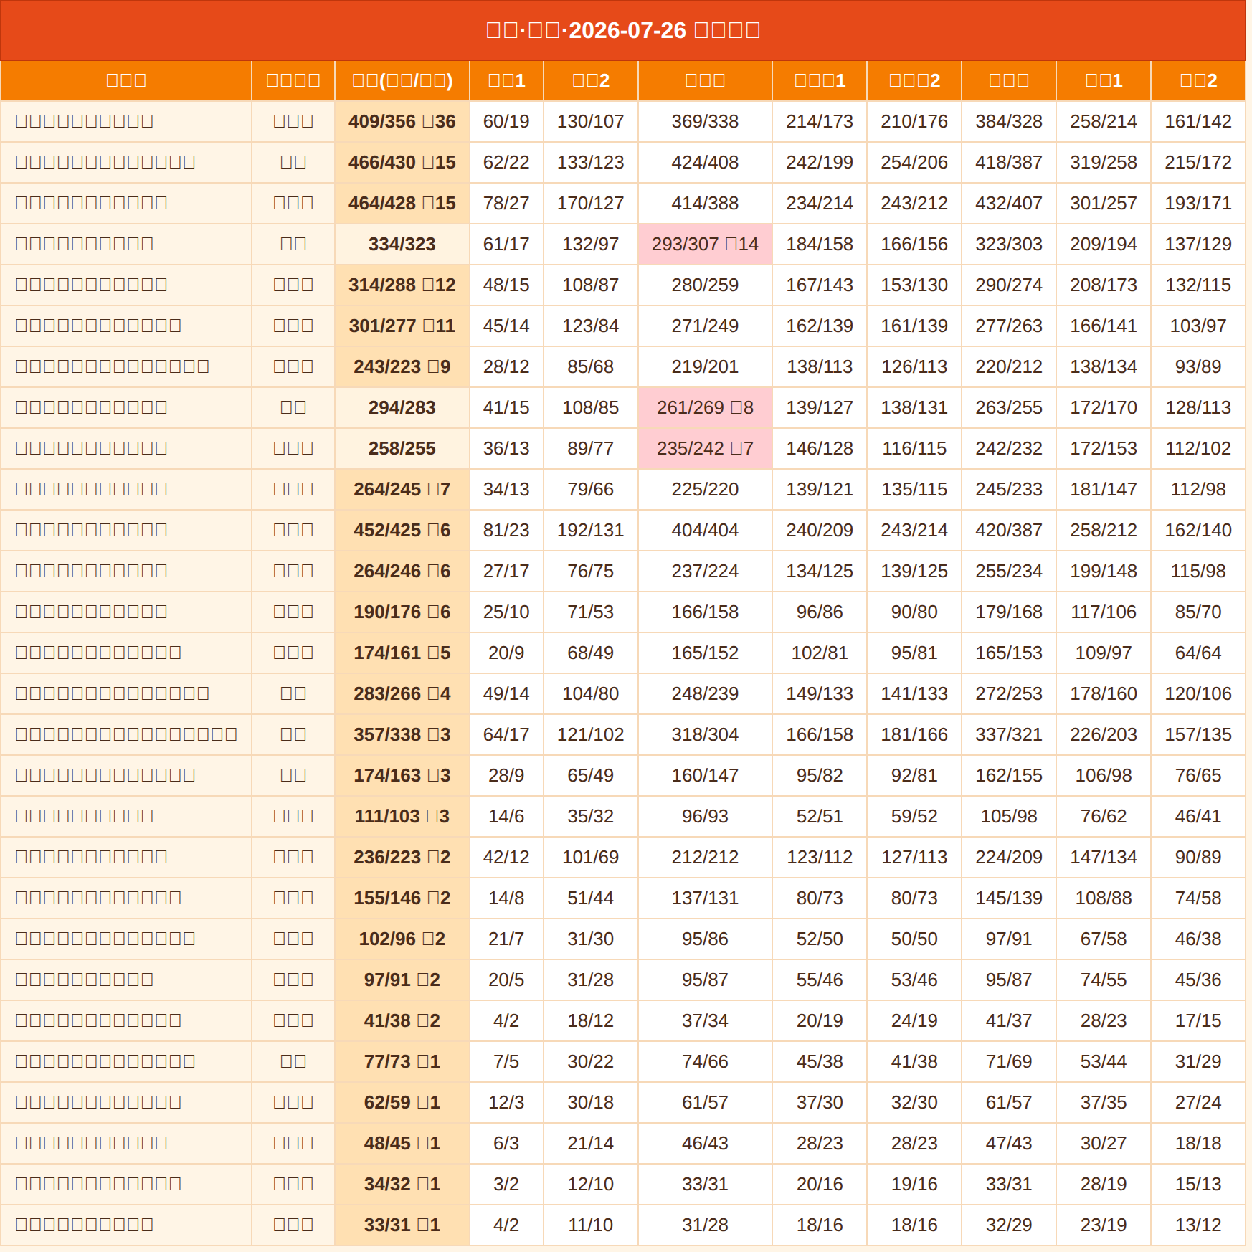Click the cell showing 271/249
Viewport: 1252px width, 1252px height.
tap(705, 326)
